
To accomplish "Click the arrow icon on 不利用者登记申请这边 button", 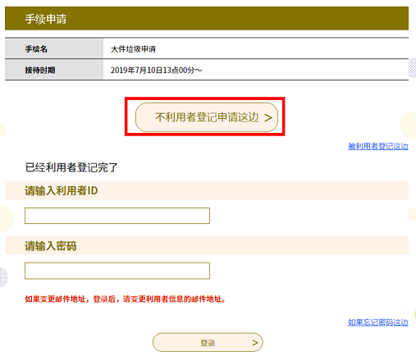I will click(x=268, y=118).
